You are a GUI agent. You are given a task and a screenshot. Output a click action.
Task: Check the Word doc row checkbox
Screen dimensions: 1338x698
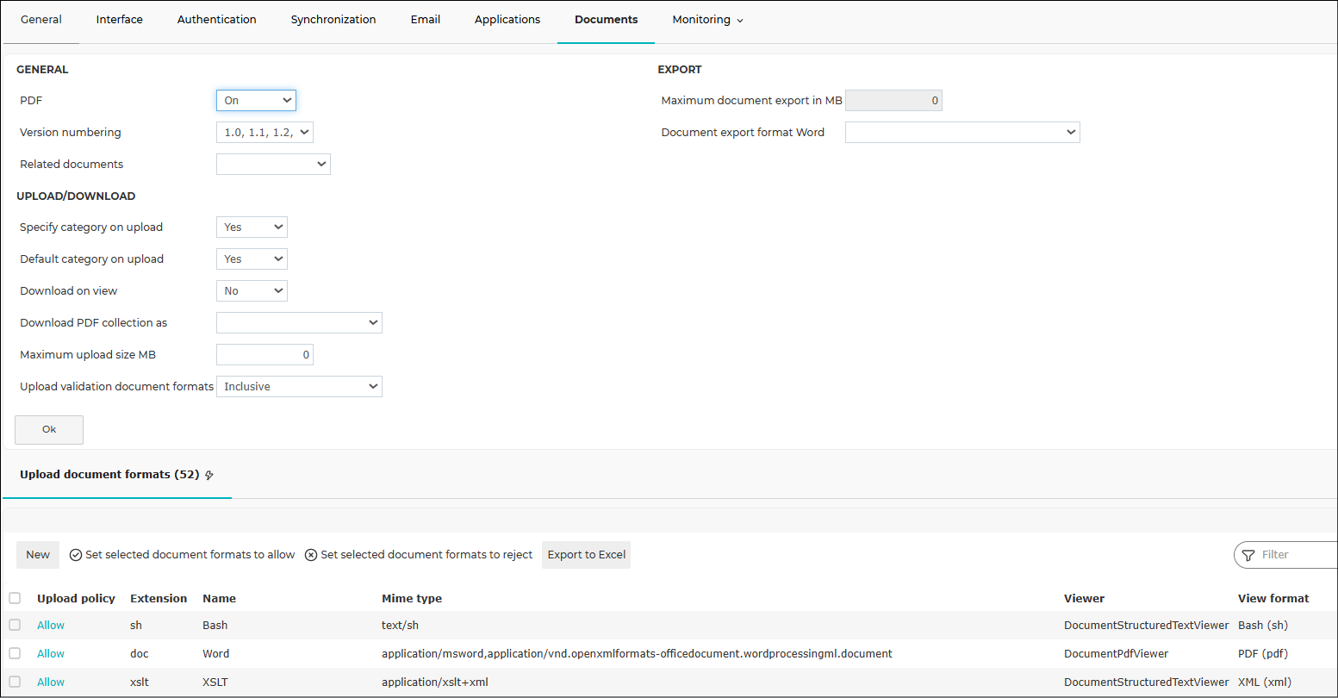tap(15, 653)
